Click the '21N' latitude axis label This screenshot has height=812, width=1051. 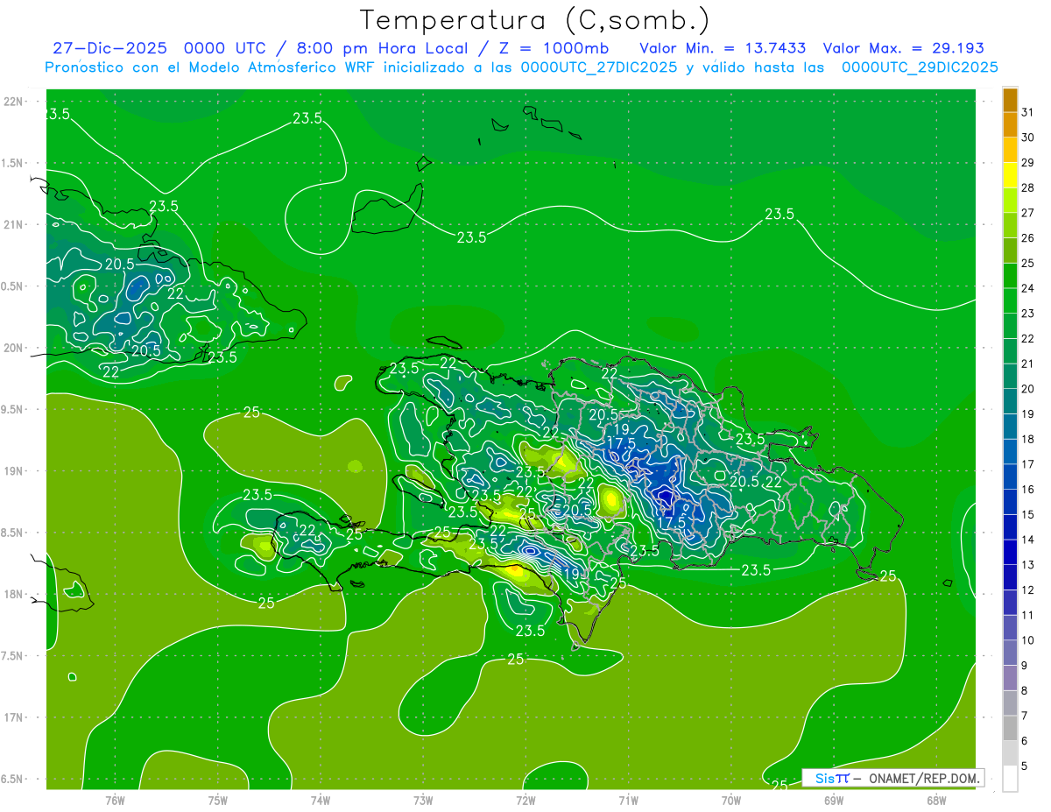(14, 224)
